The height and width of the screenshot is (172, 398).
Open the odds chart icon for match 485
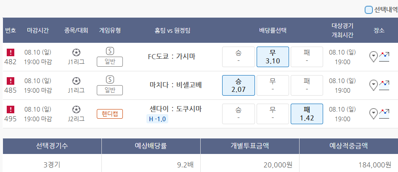[x=384, y=85]
